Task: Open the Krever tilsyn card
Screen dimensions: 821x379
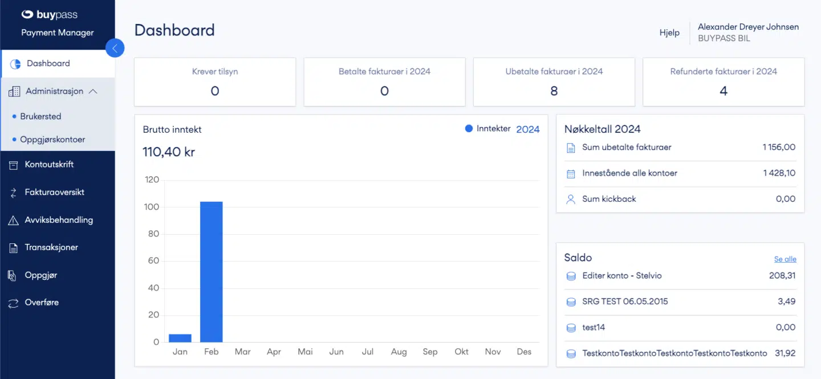Action: tap(215, 82)
